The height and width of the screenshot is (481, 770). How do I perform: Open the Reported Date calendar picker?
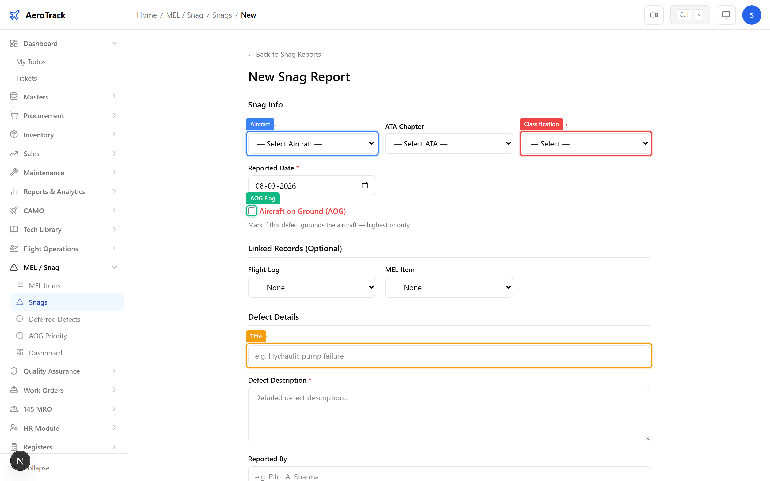tap(365, 185)
